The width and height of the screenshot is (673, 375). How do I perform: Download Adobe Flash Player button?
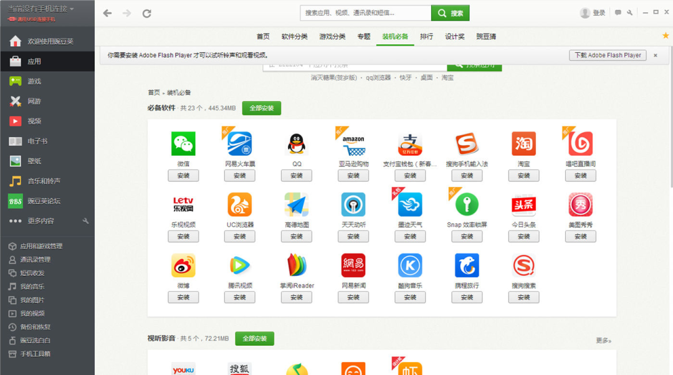(x=608, y=55)
